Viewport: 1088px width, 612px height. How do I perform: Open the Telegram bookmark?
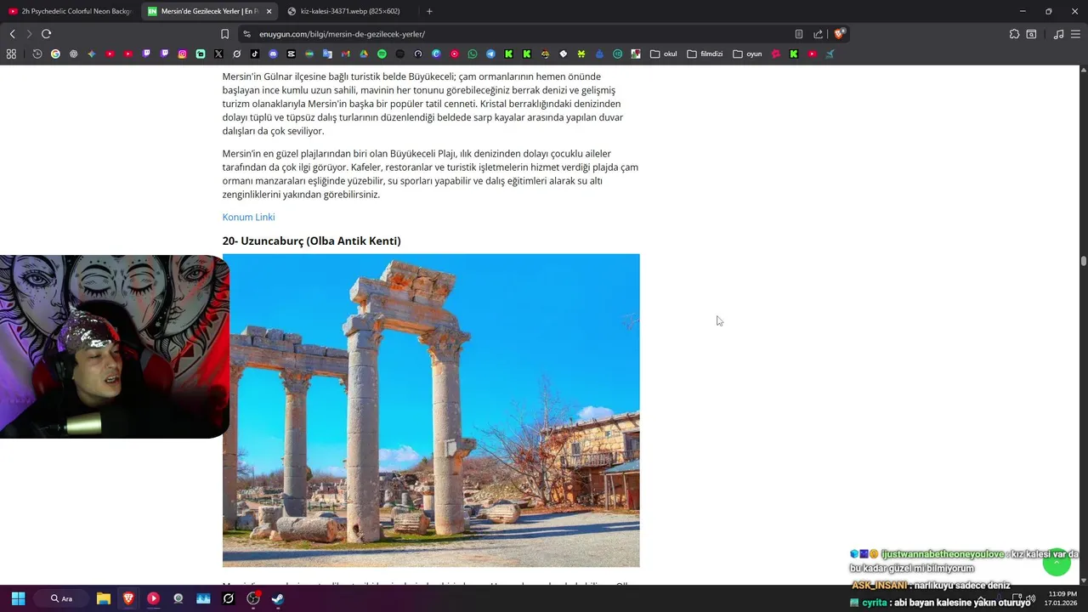point(490,54)
